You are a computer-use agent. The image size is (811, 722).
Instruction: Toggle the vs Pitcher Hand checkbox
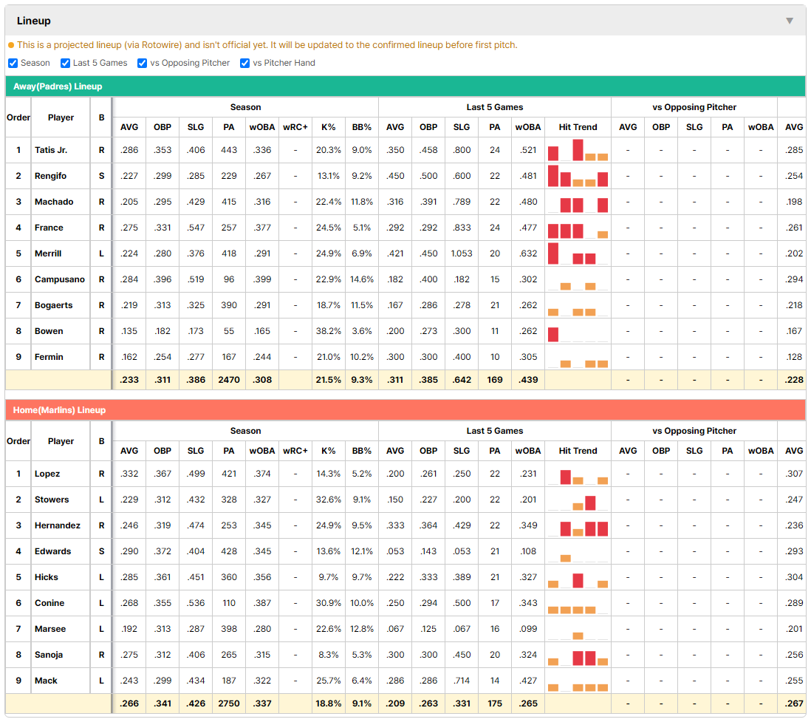(244, 63)
